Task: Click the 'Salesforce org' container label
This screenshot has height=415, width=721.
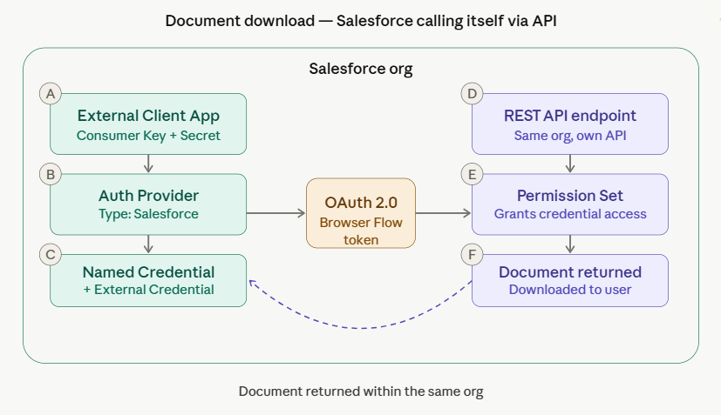Action: point(361,69)
